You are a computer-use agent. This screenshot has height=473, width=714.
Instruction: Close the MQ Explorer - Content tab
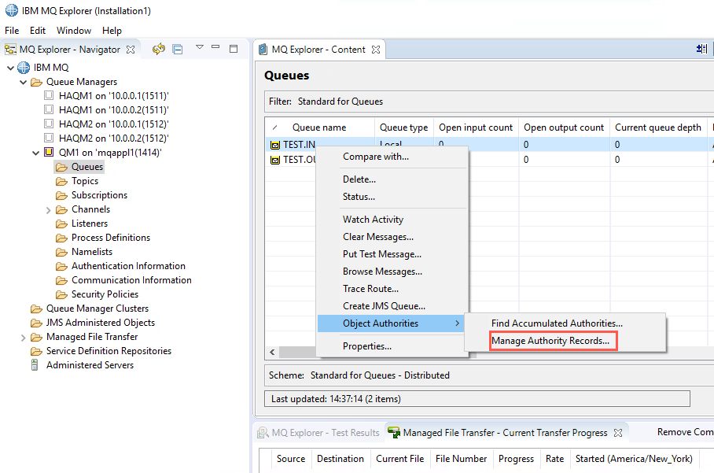[376, 50]
